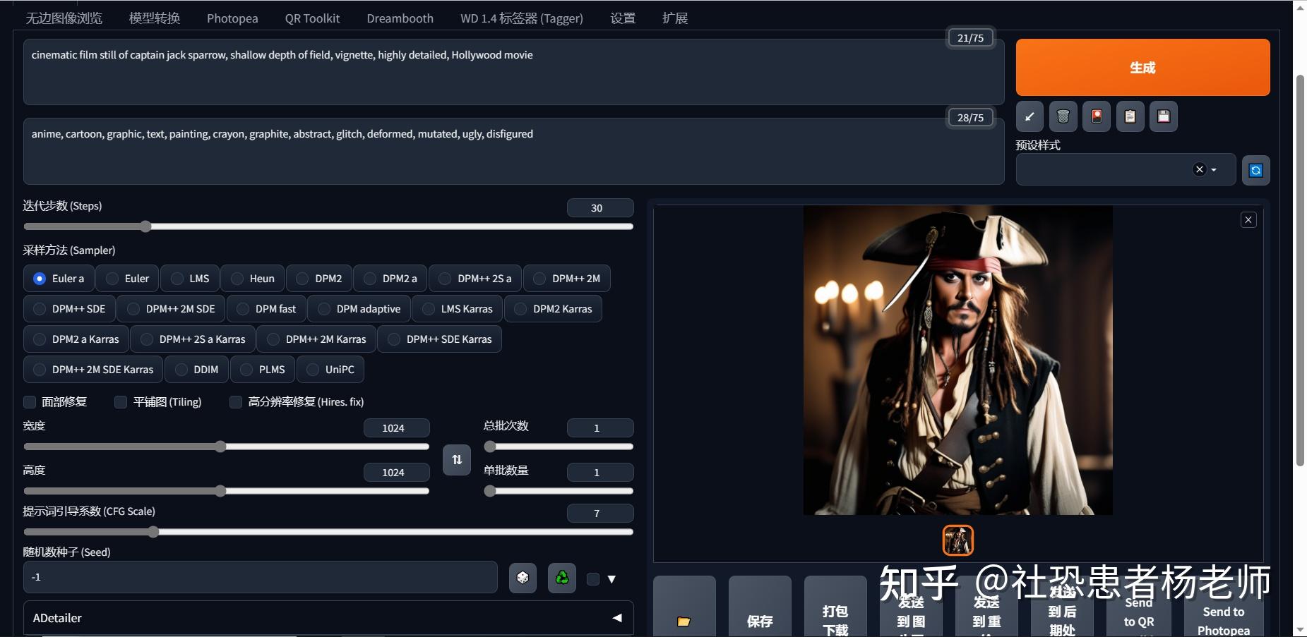Enable the 面部修复 checkbox
Image resolution: width=1307 pixels, height=637 pixels.
tap(30, 401)
